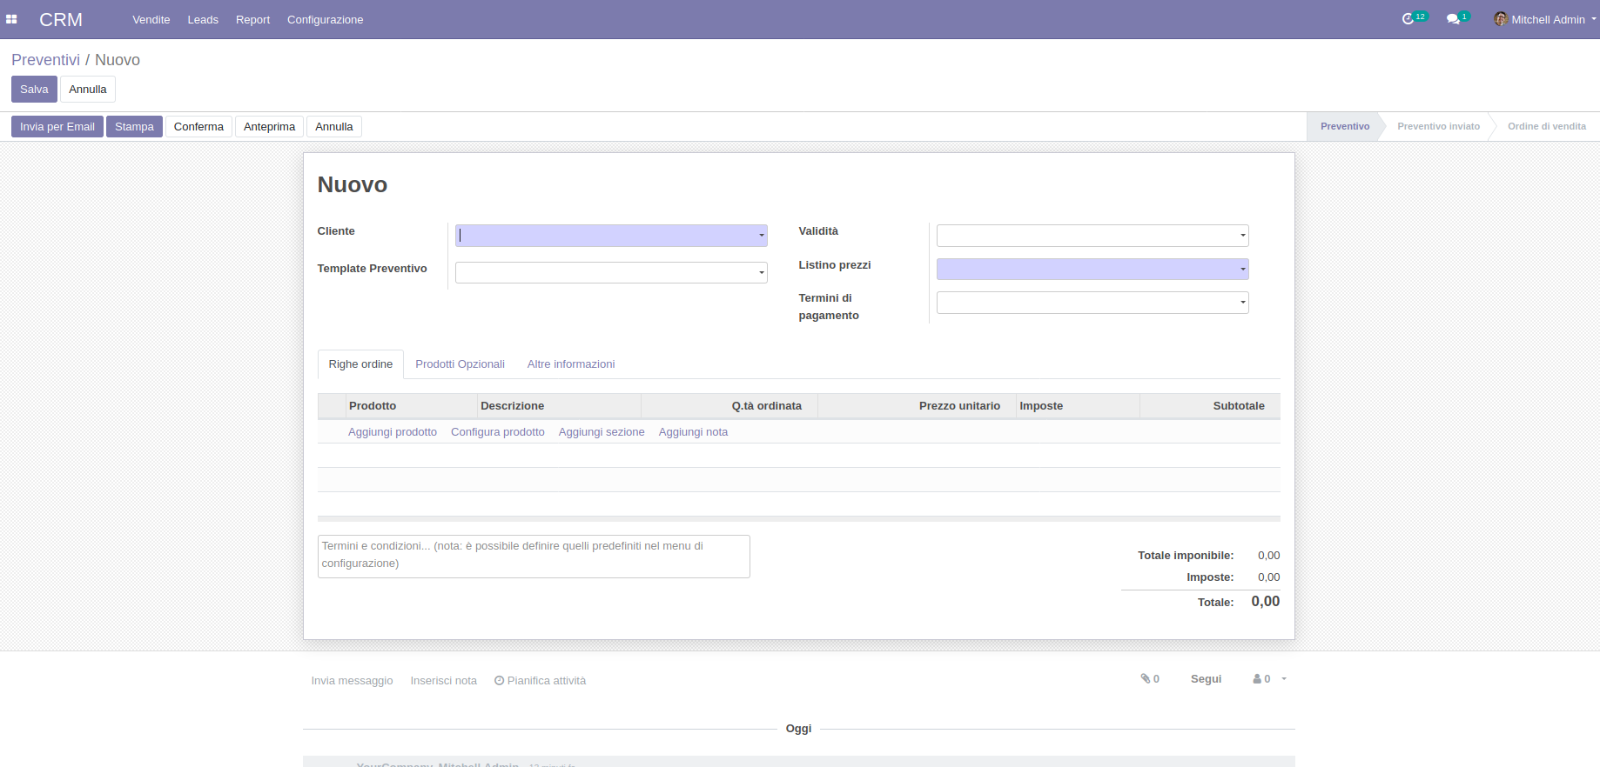
Task: Open the Vendite menu
Action: (151, 19)
